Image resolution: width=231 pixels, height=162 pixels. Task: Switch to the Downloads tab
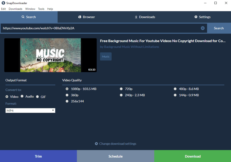(x=145, y=17)
